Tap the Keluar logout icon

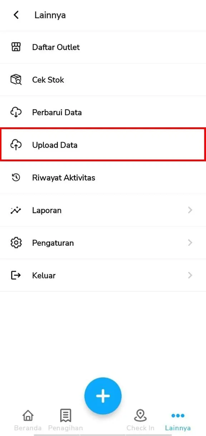click(16, 275)
